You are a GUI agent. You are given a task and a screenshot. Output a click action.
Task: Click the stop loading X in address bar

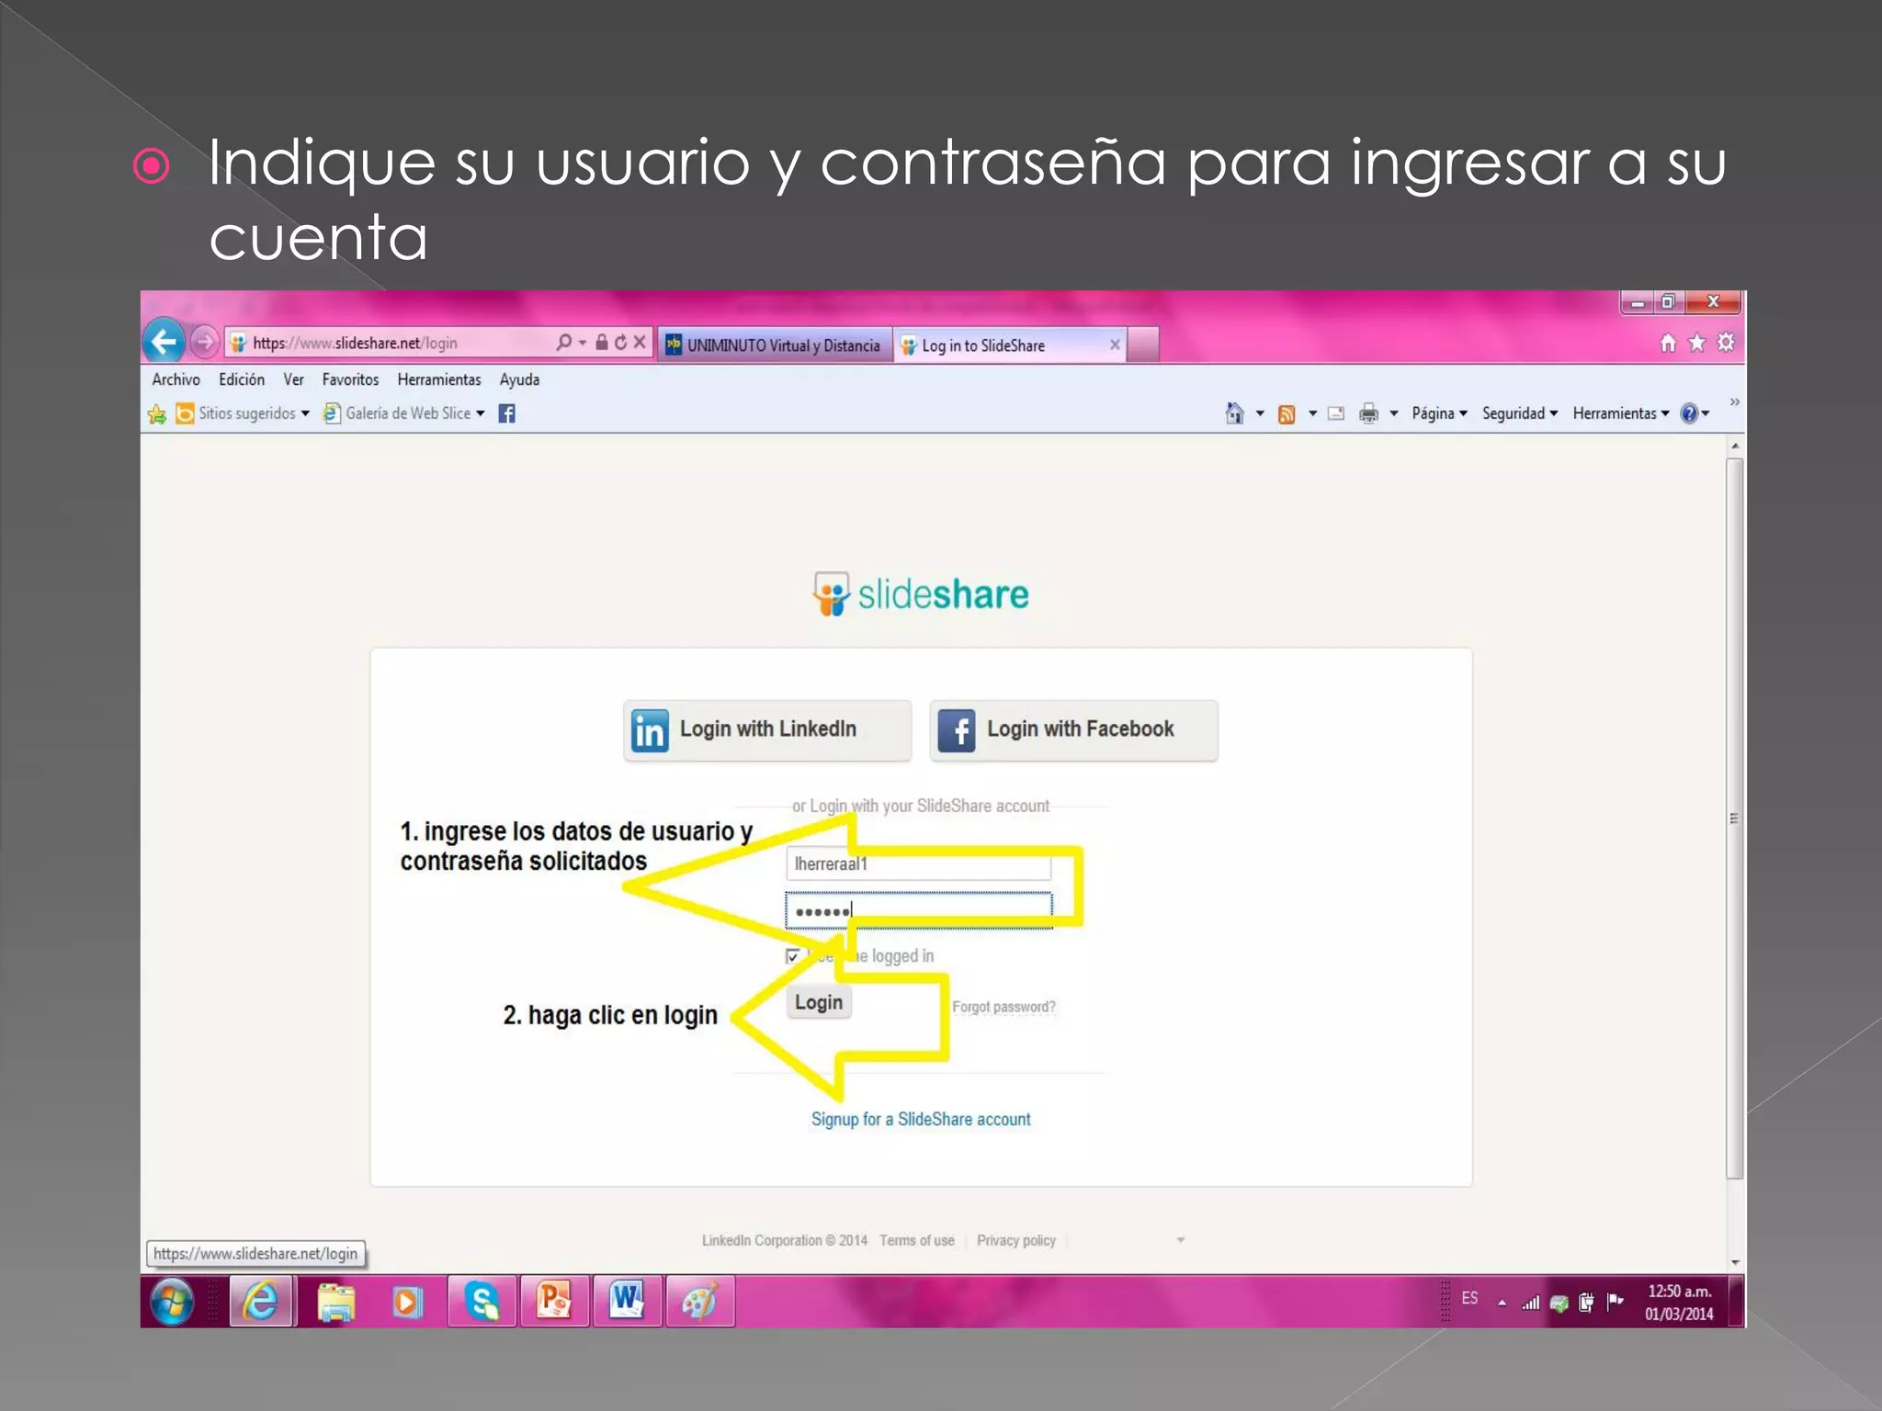(640, 343)
